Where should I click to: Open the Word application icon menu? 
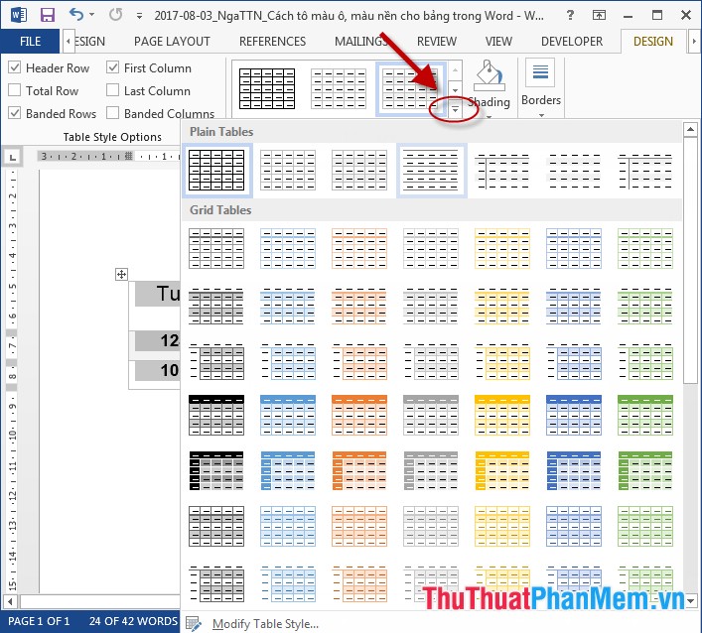click(18, 15)
